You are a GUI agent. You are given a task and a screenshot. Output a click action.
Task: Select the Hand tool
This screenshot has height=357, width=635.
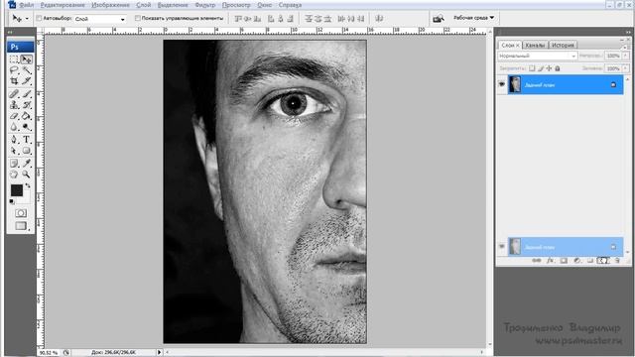[14, 175]
